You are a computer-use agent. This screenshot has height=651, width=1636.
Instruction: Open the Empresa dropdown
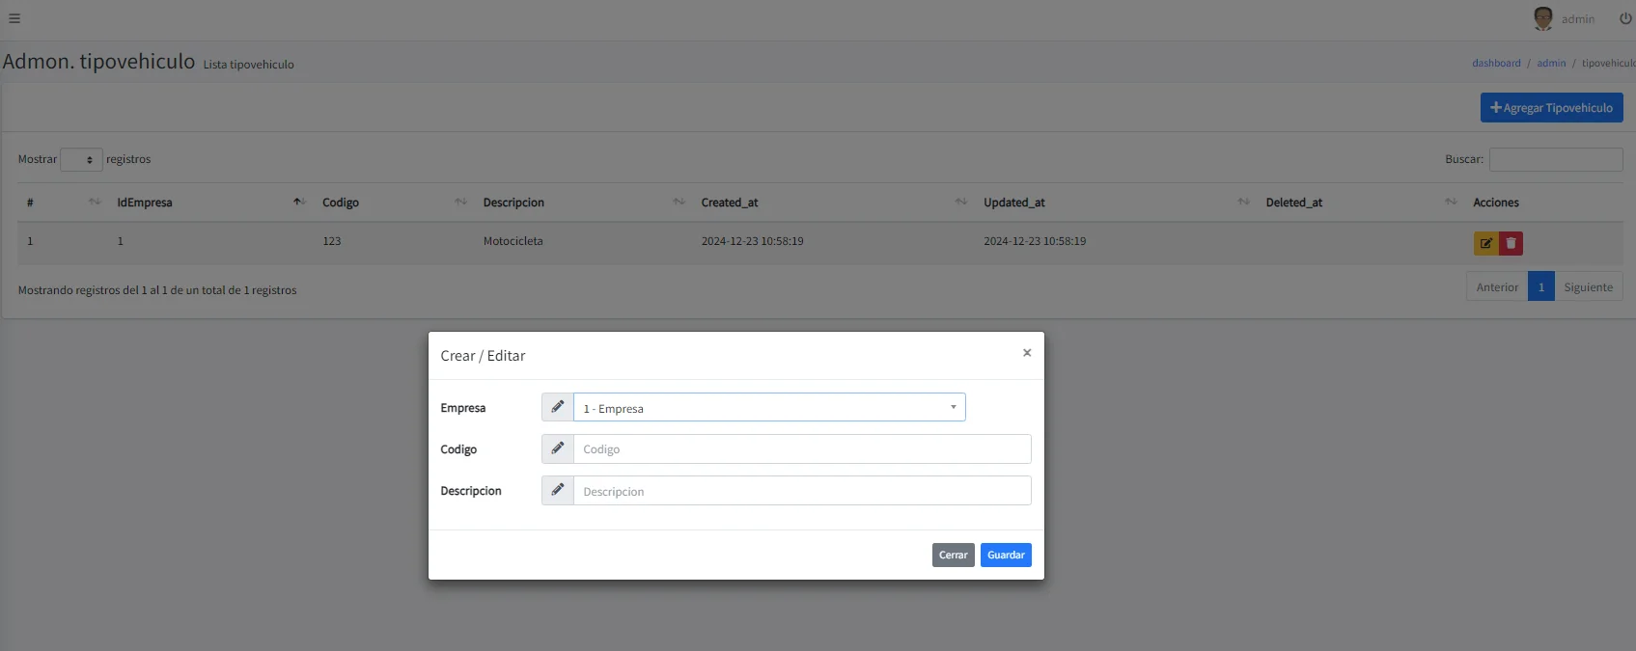[768, 407]
